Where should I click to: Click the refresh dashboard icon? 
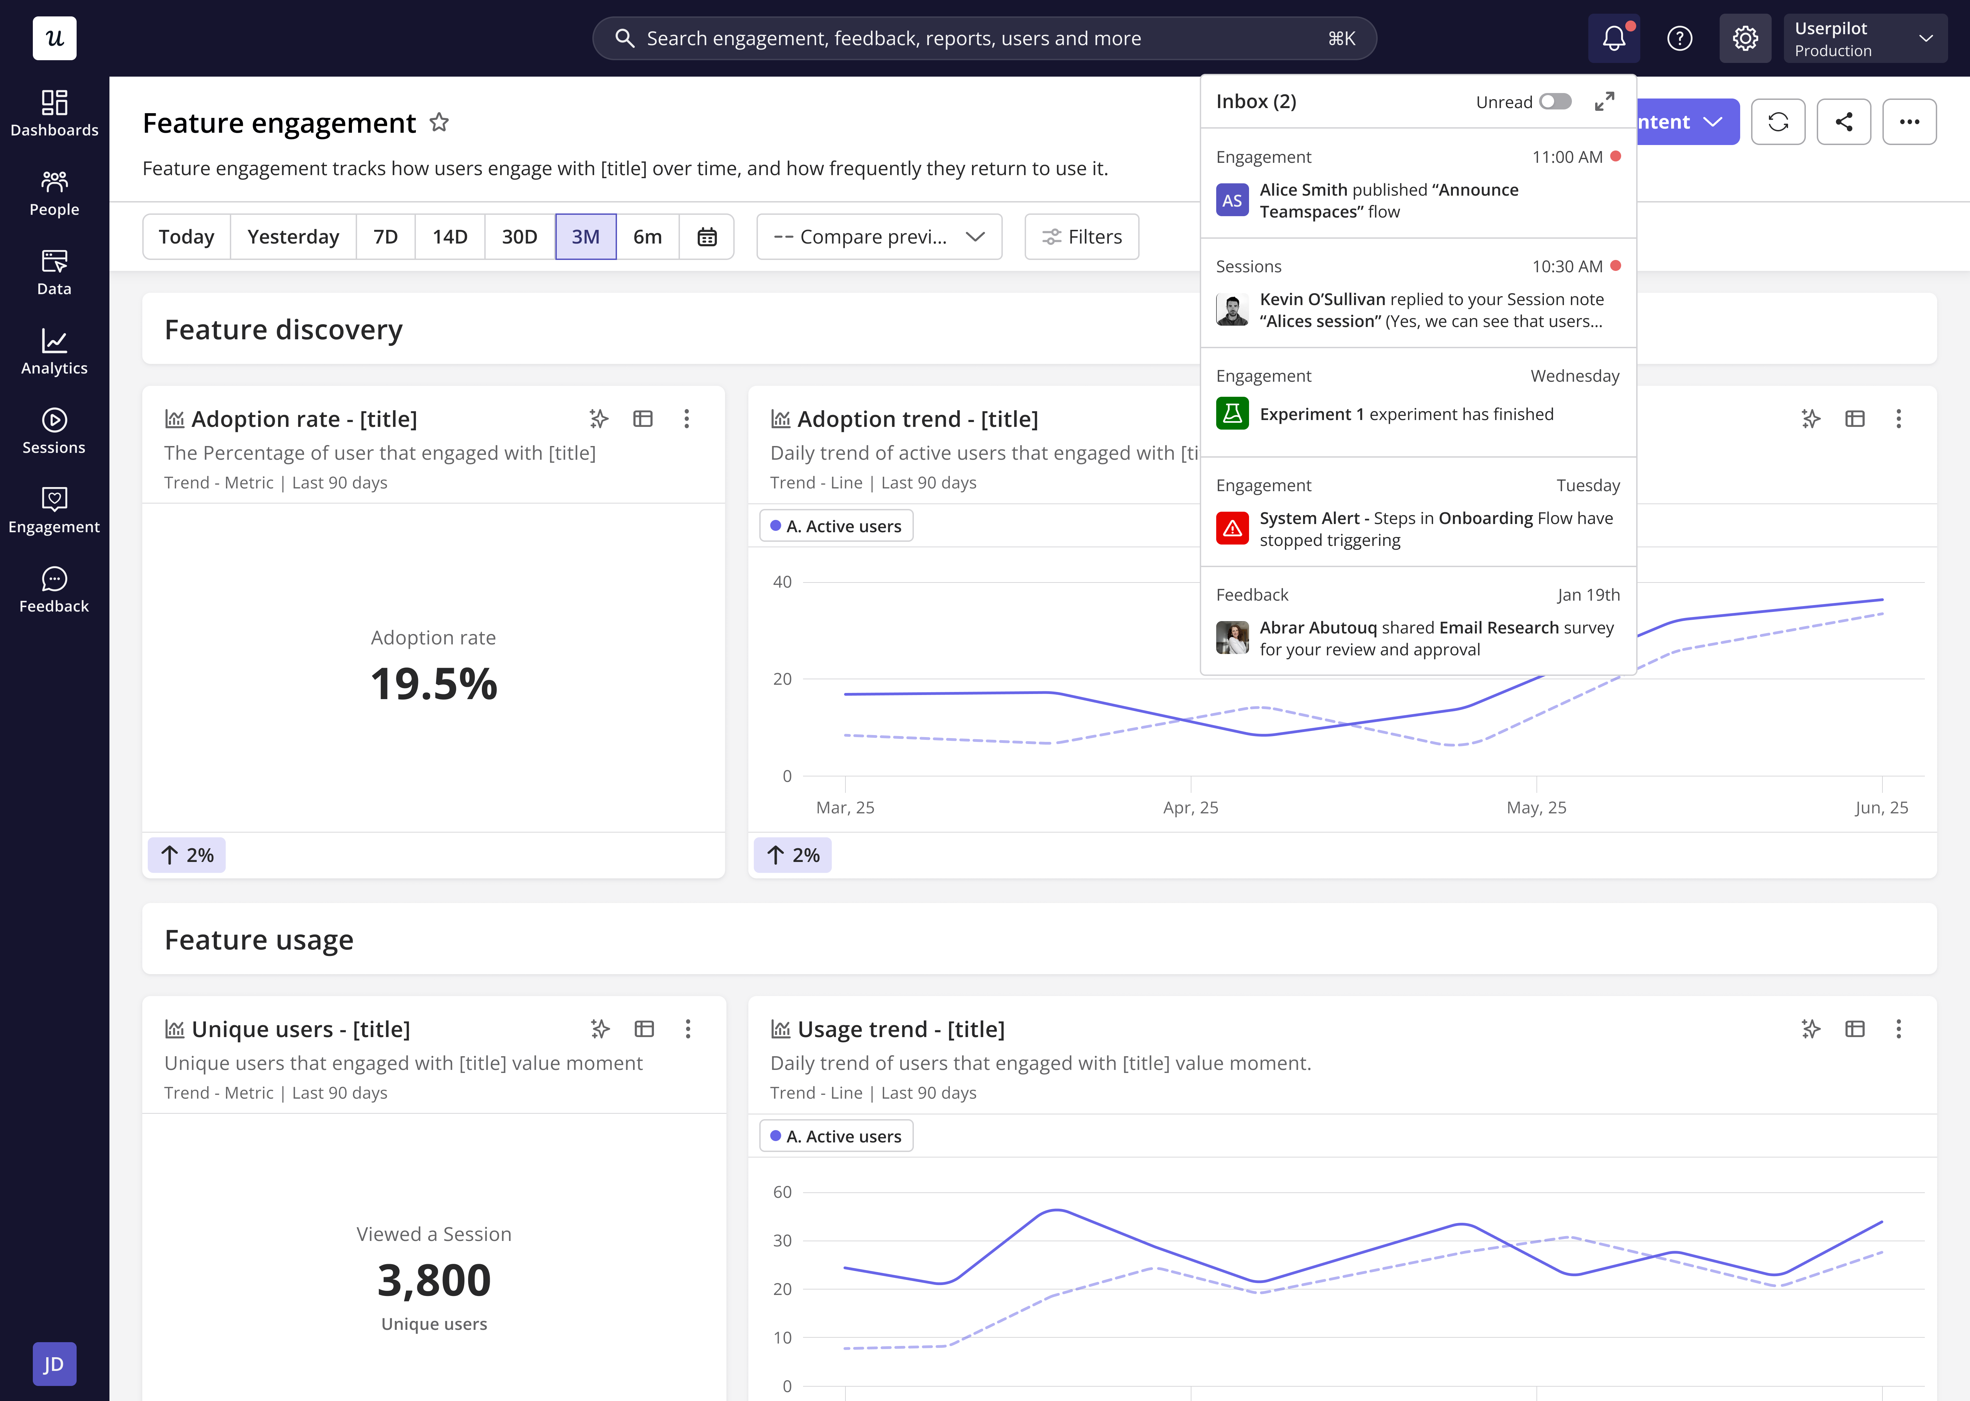click(x=1778, y=122)
